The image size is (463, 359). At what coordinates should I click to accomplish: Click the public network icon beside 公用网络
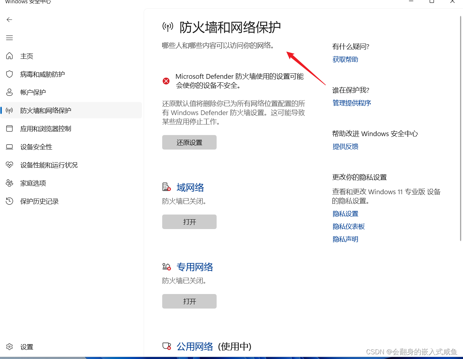coord(167,346)
